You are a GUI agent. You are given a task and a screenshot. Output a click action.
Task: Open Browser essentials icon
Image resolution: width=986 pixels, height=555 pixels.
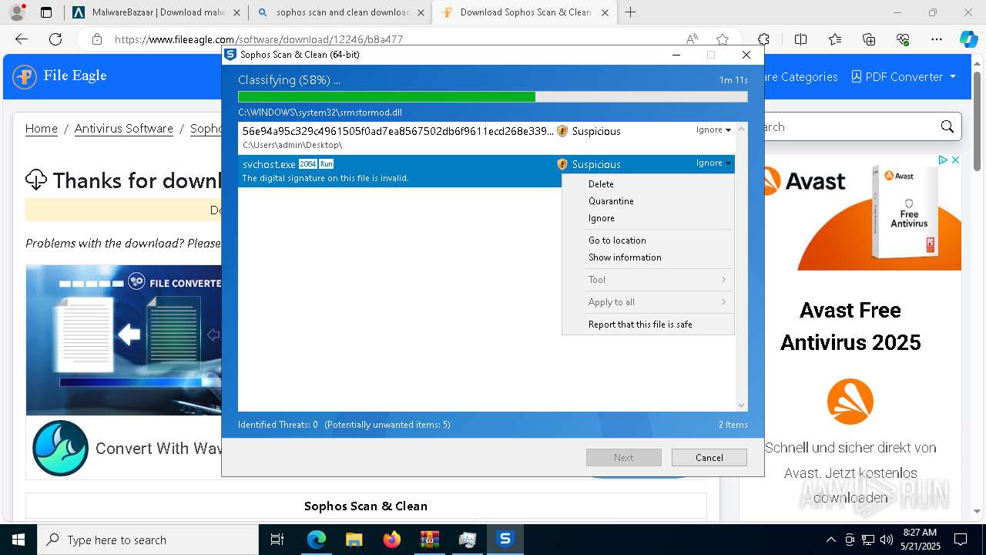coord(903,39)
